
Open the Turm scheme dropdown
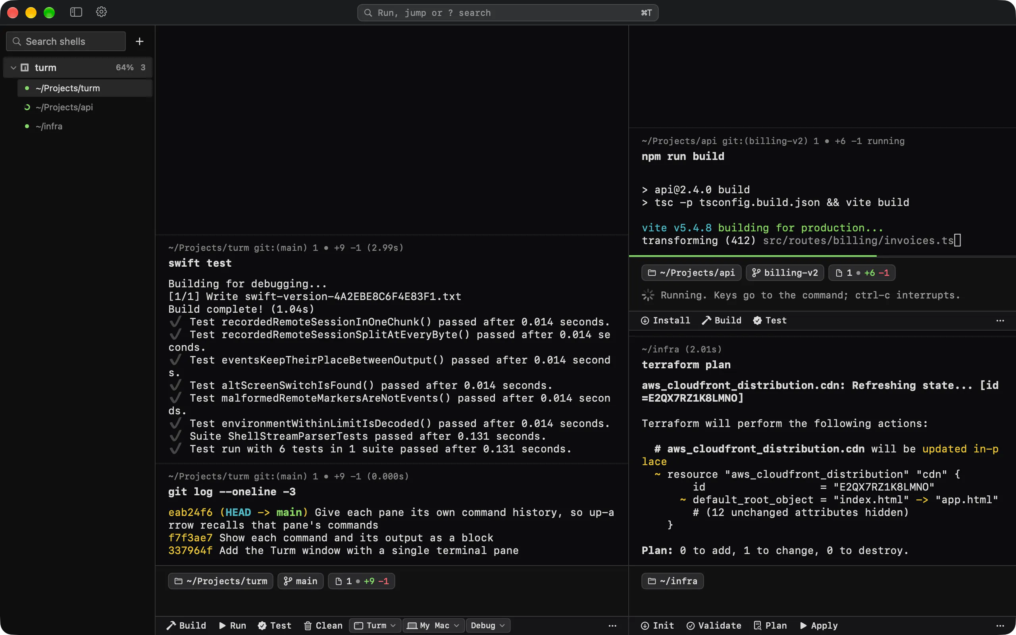tap(375, 625)
